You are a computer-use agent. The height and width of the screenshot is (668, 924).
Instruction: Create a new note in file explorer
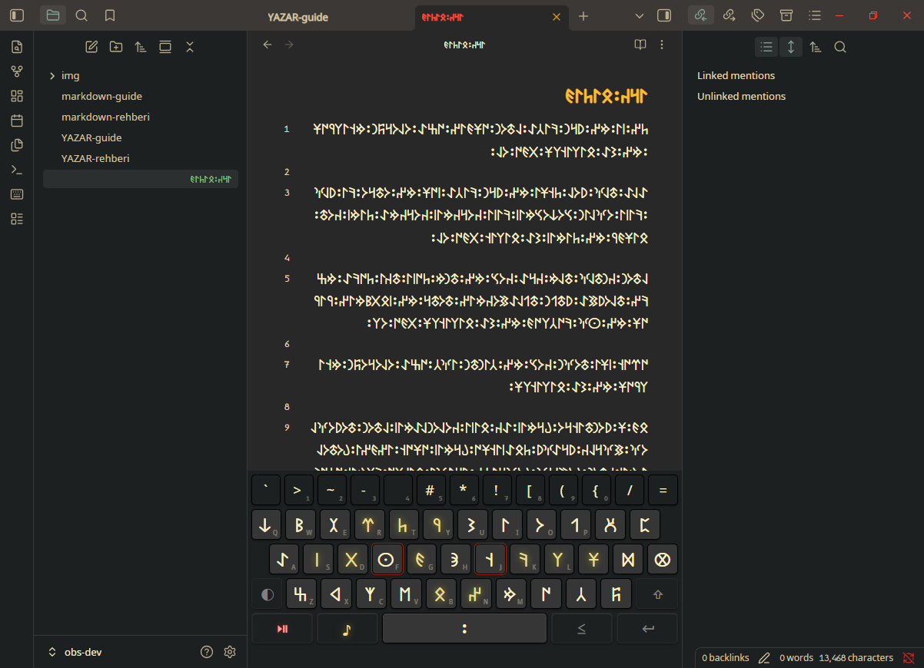(91, 47)
